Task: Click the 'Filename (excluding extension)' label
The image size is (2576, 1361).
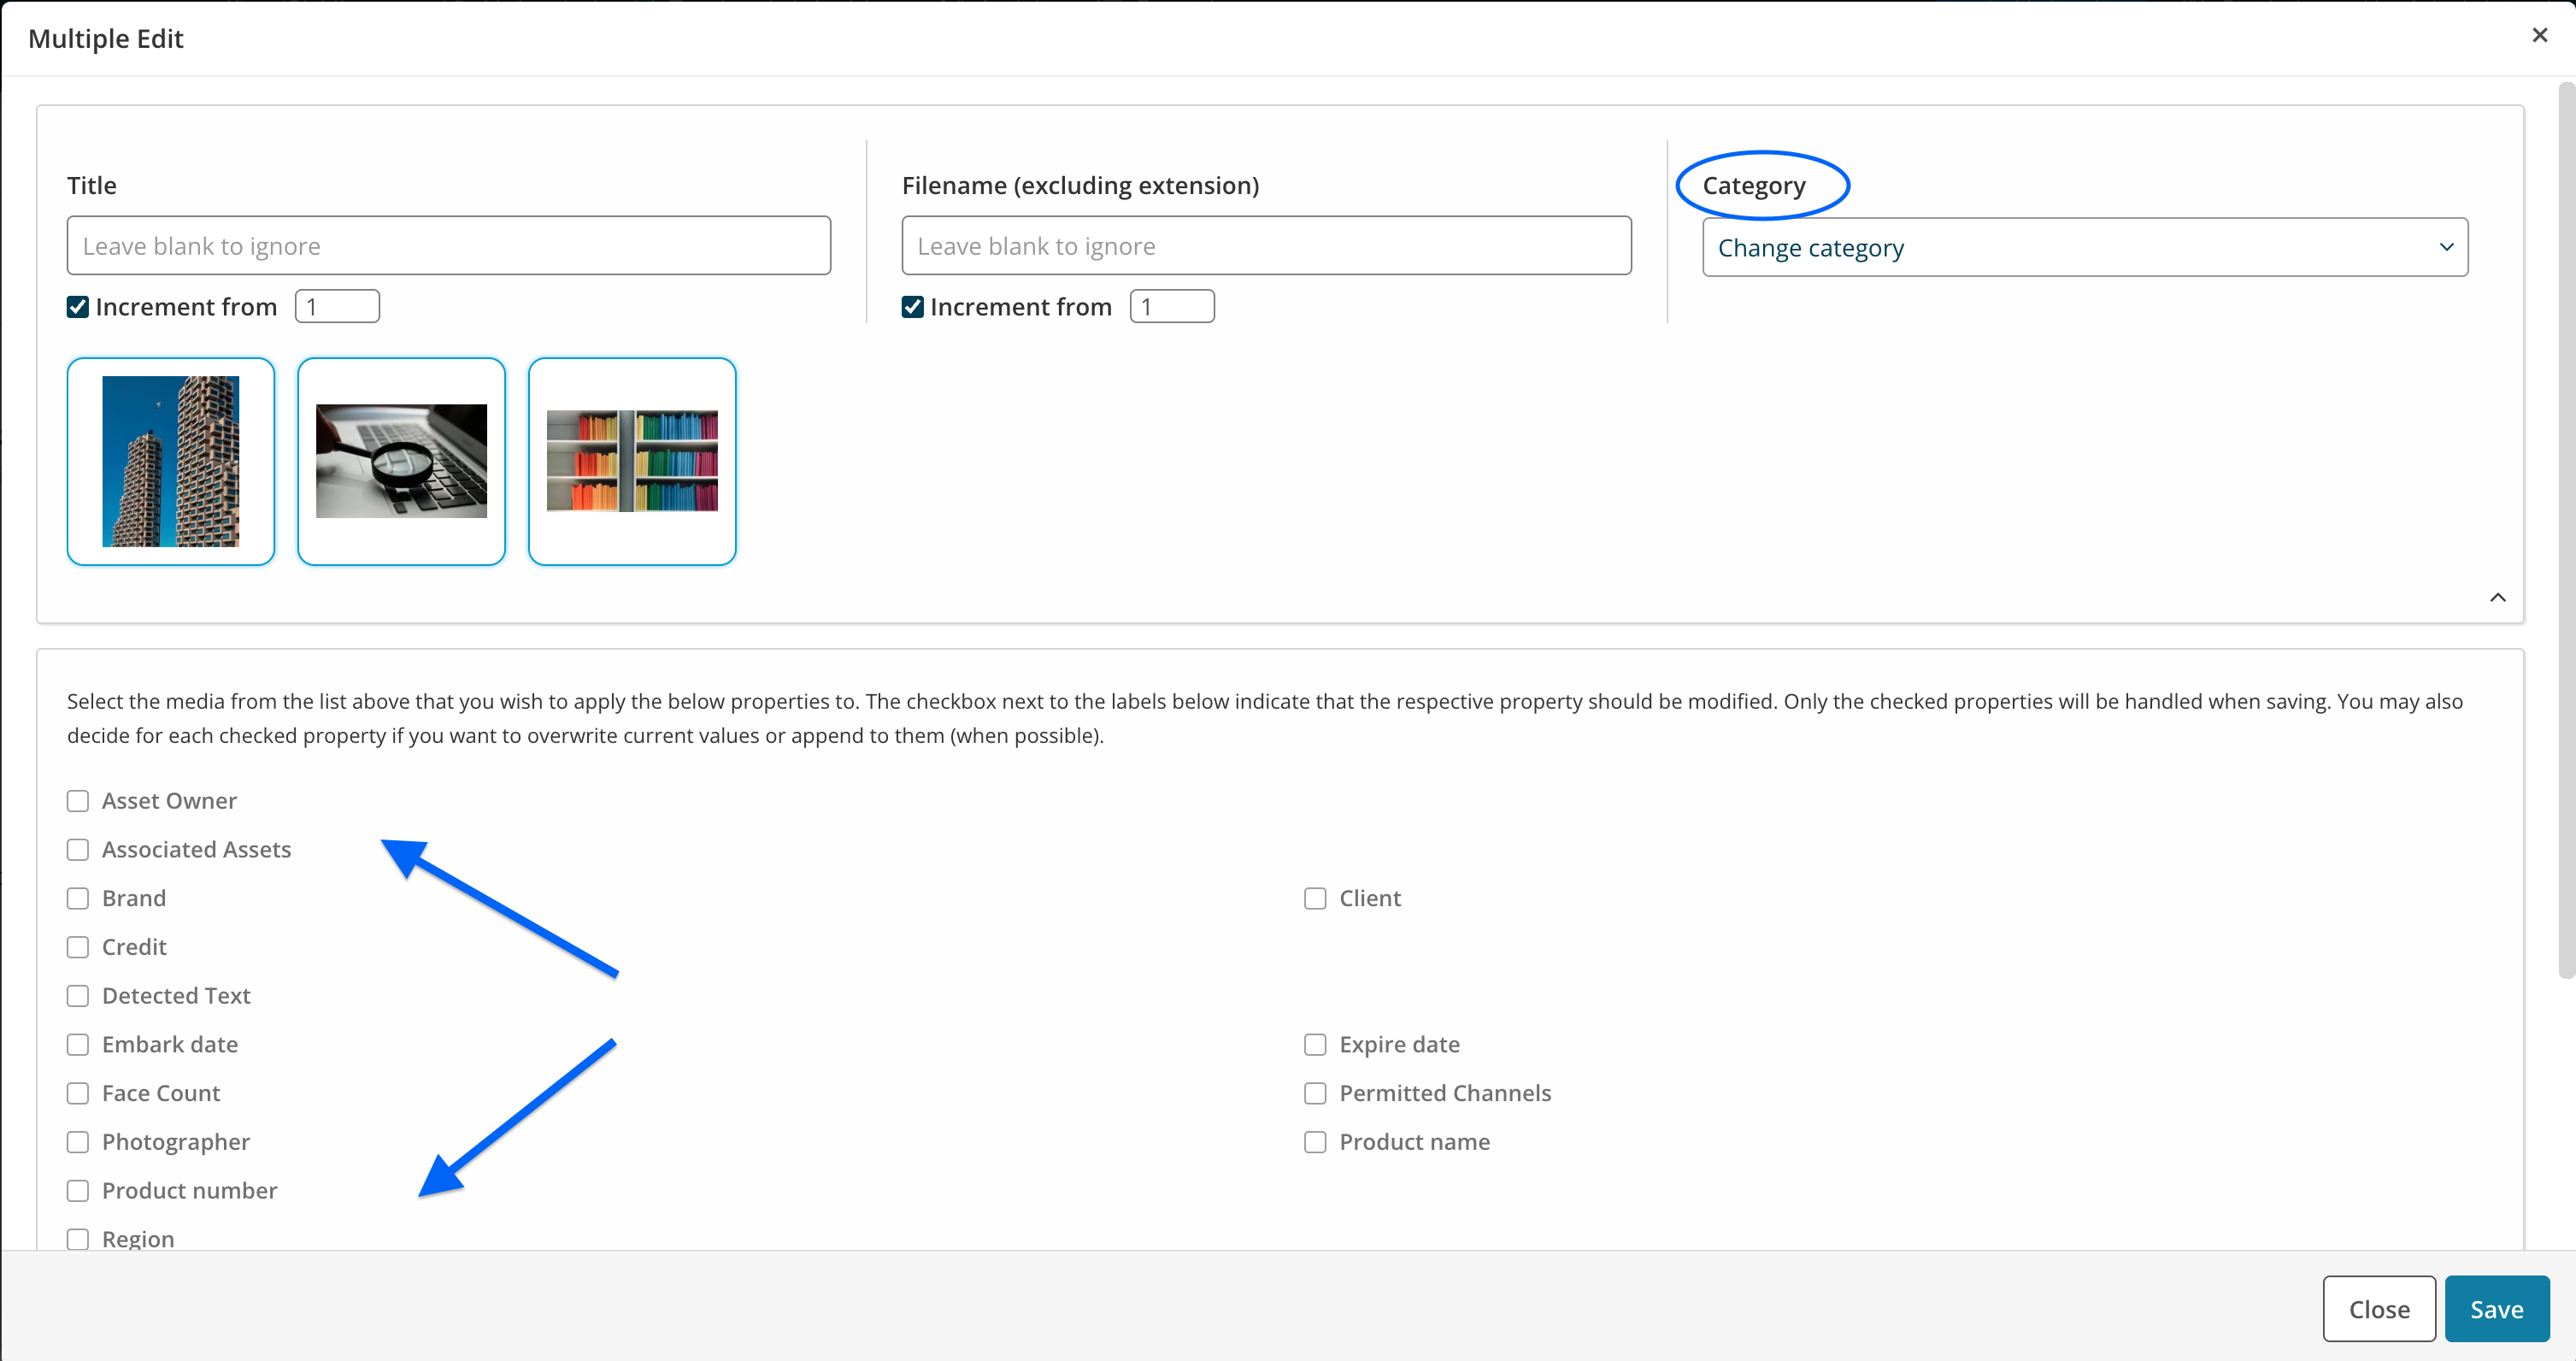Action: pyautogui.click(x=1080, y=185)
